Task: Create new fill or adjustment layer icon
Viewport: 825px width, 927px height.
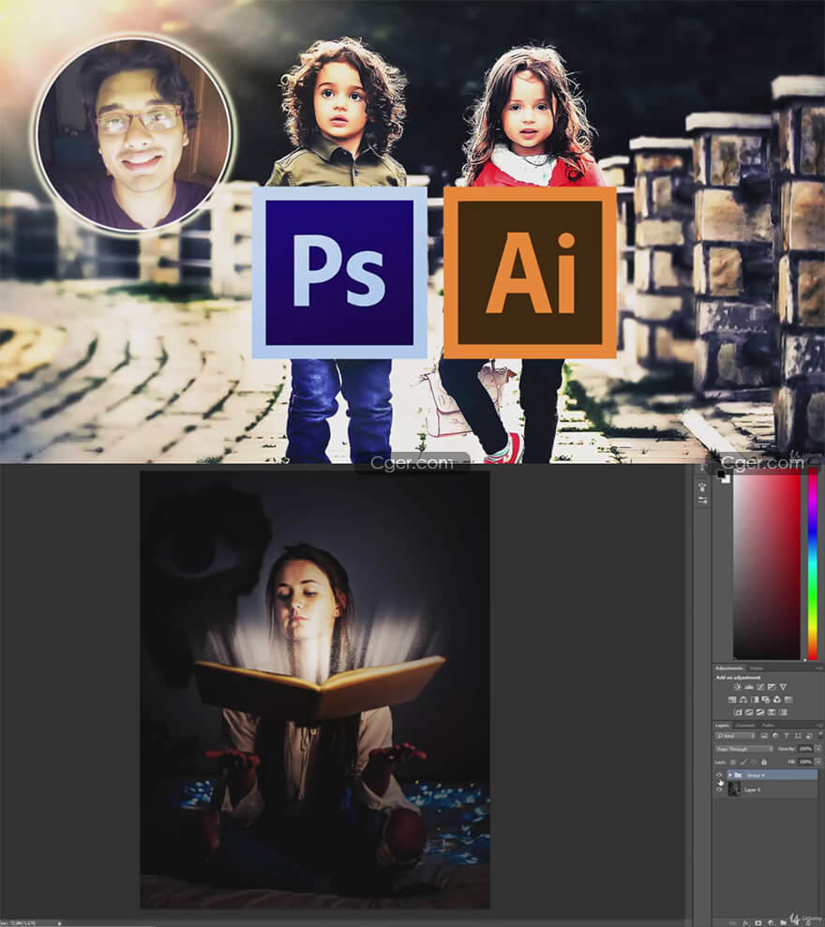Action: point(771,922)
